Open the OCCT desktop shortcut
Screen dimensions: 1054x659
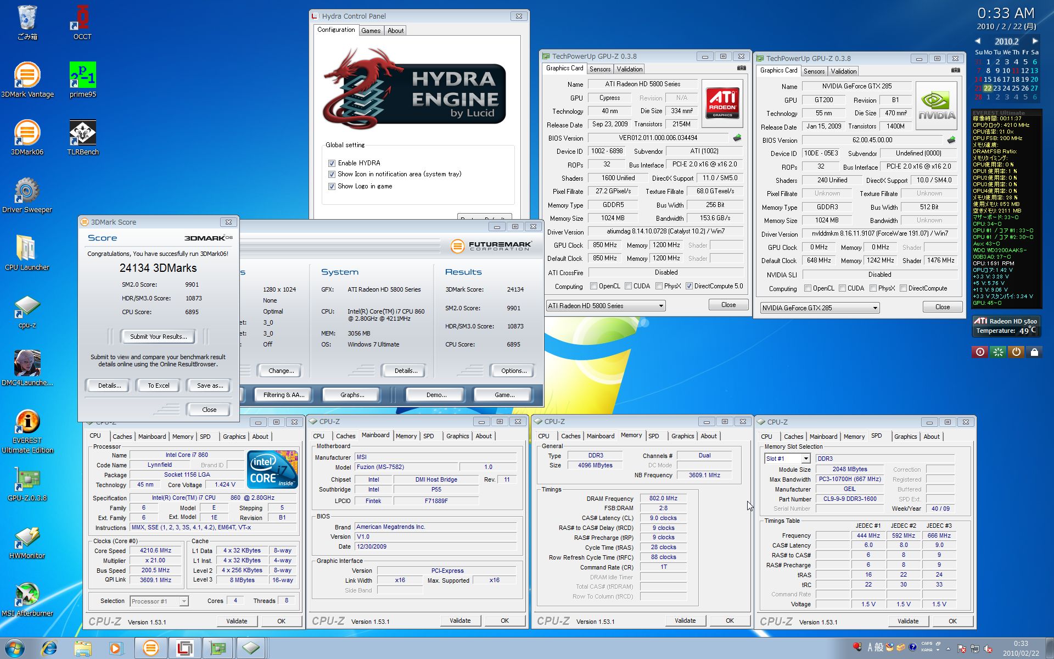pyautogui.click(x=82, y=22)
